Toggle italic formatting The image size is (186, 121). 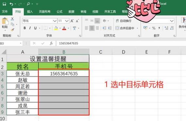click(x=30, y=28)
